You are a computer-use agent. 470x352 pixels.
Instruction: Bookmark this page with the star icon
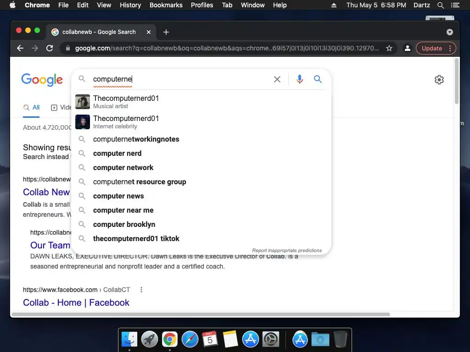point(389,48)
